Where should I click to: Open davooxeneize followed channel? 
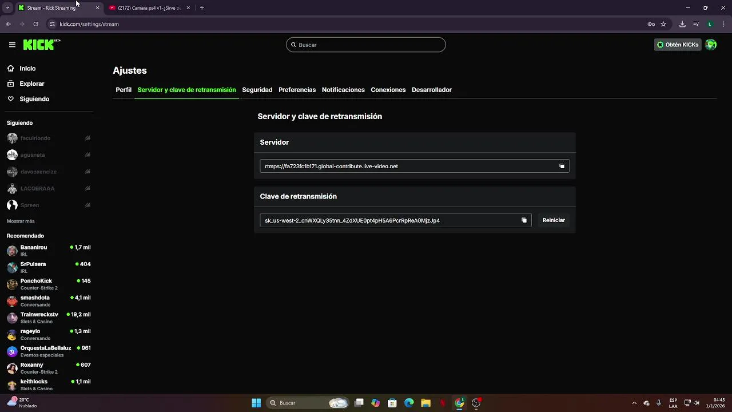click(49, 172)
